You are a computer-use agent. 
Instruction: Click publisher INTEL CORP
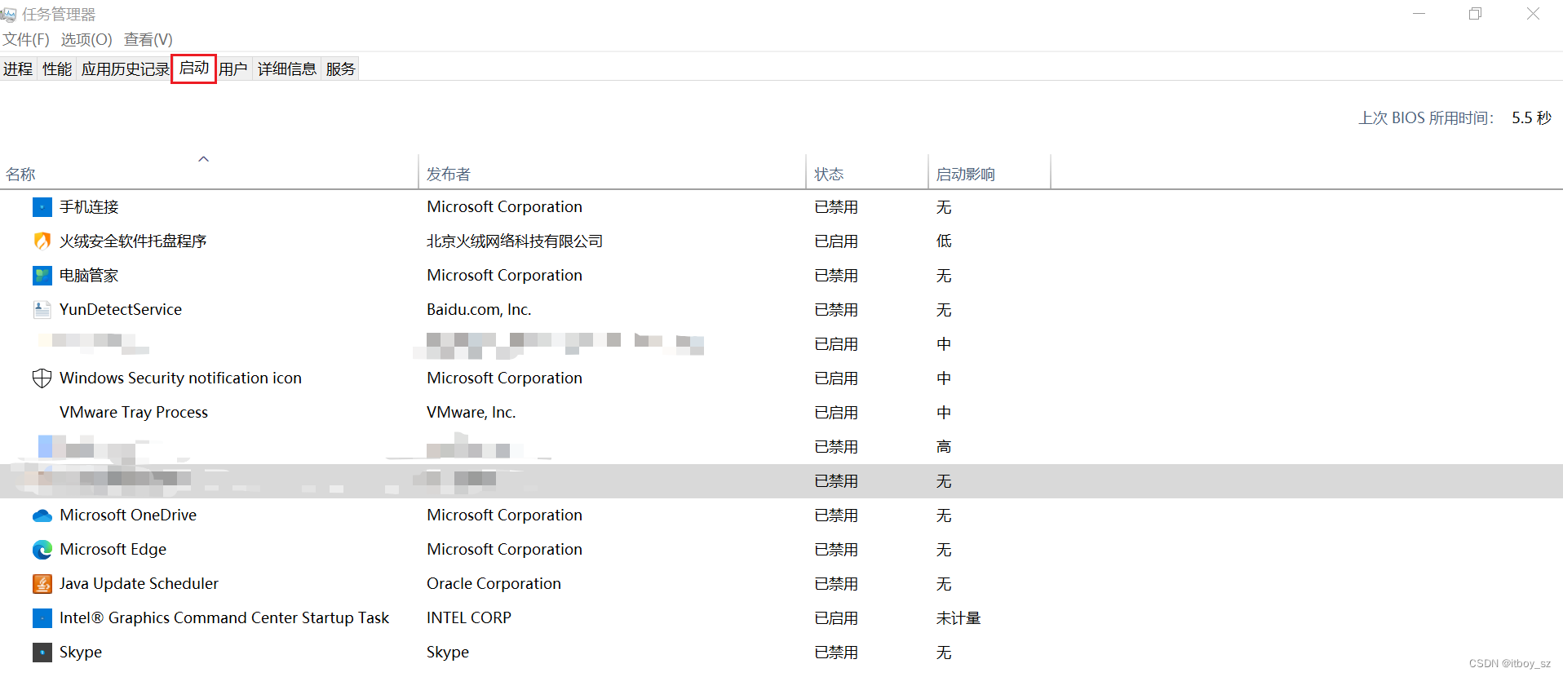click(x=469, y=618)
